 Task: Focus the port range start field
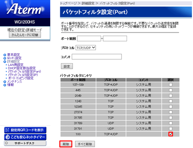coord(89,39)
